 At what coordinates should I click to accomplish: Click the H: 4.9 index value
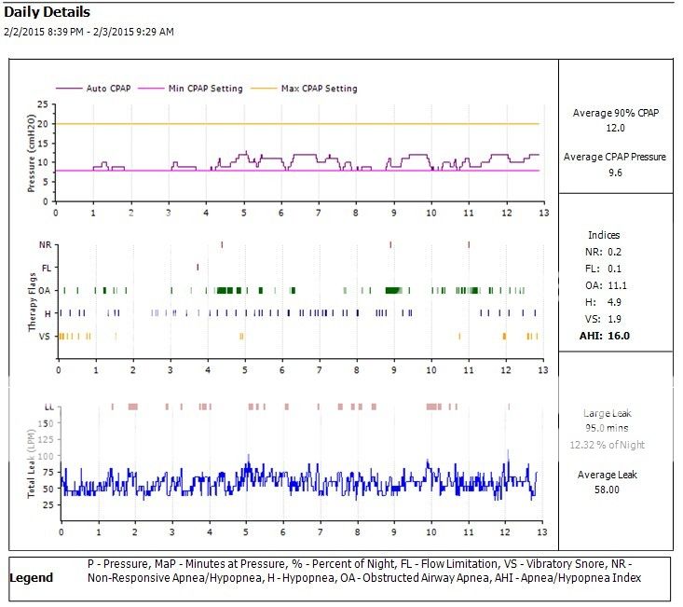coord(615,302)
